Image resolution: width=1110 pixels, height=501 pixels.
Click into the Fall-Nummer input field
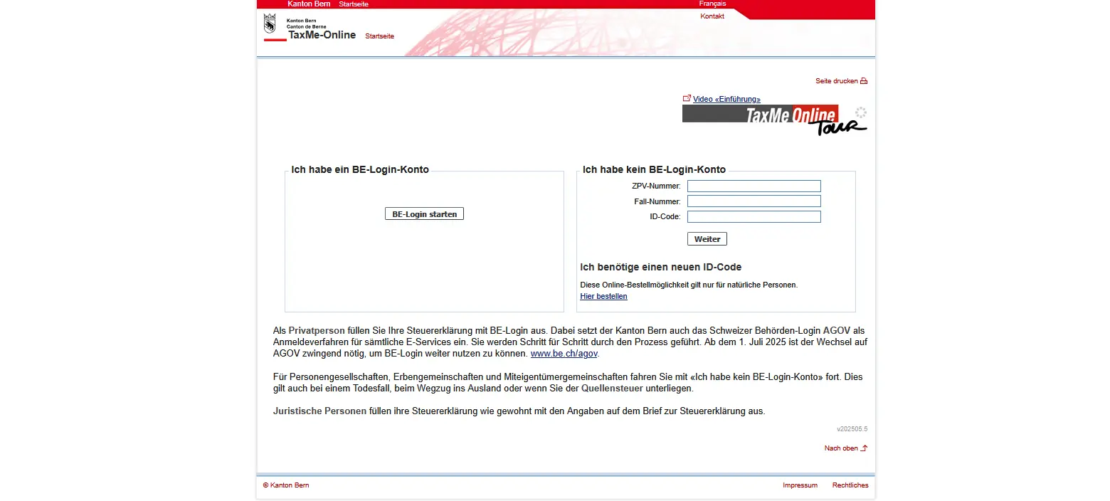754,201
